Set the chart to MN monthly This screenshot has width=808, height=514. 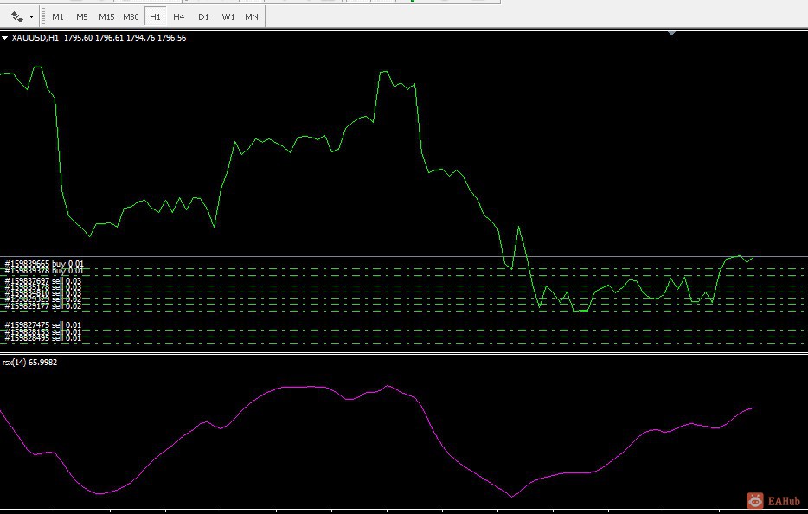click(252, 17)
